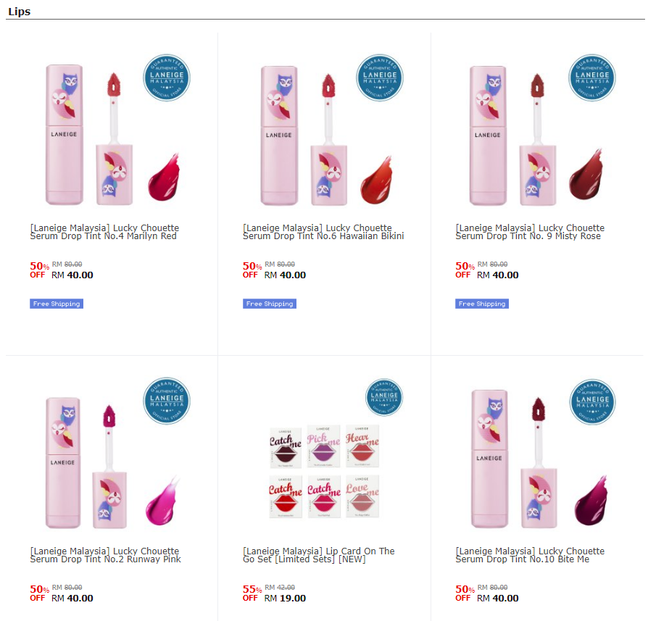Click Free Shipping tag under Misty Rose
Image resolution: width=648 pixels, height=621 pixels.
click(482, 304)
